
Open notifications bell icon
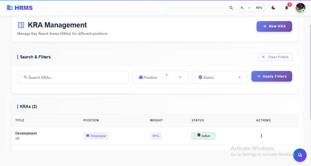pos(287,8)
